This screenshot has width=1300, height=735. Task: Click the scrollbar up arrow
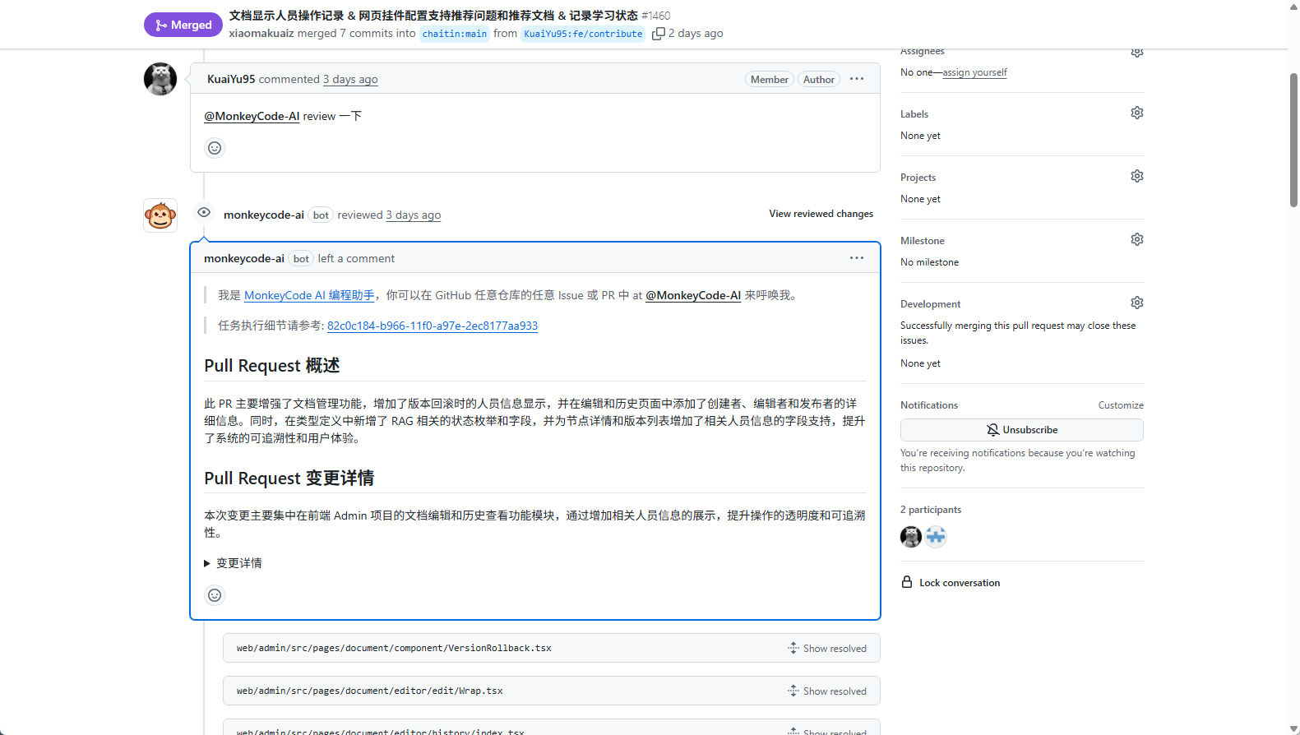tap(1293, 6)
